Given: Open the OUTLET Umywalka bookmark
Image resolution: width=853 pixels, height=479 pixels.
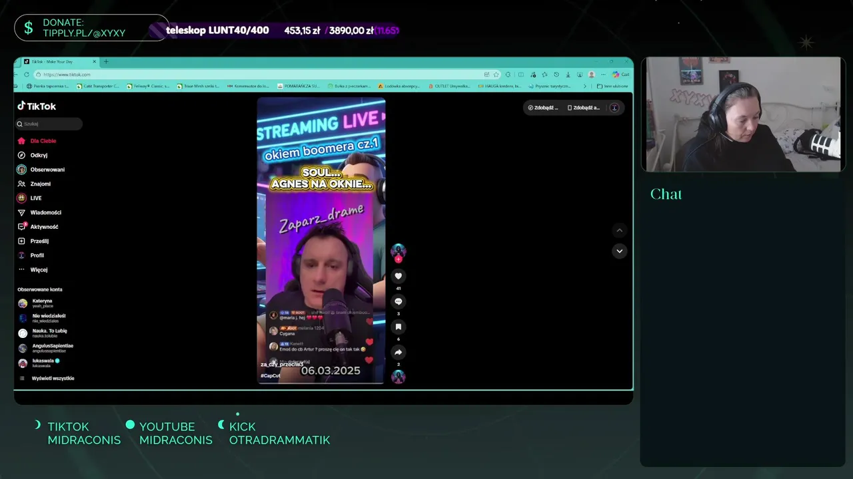Looking at the screenshot, I should 450,86.
